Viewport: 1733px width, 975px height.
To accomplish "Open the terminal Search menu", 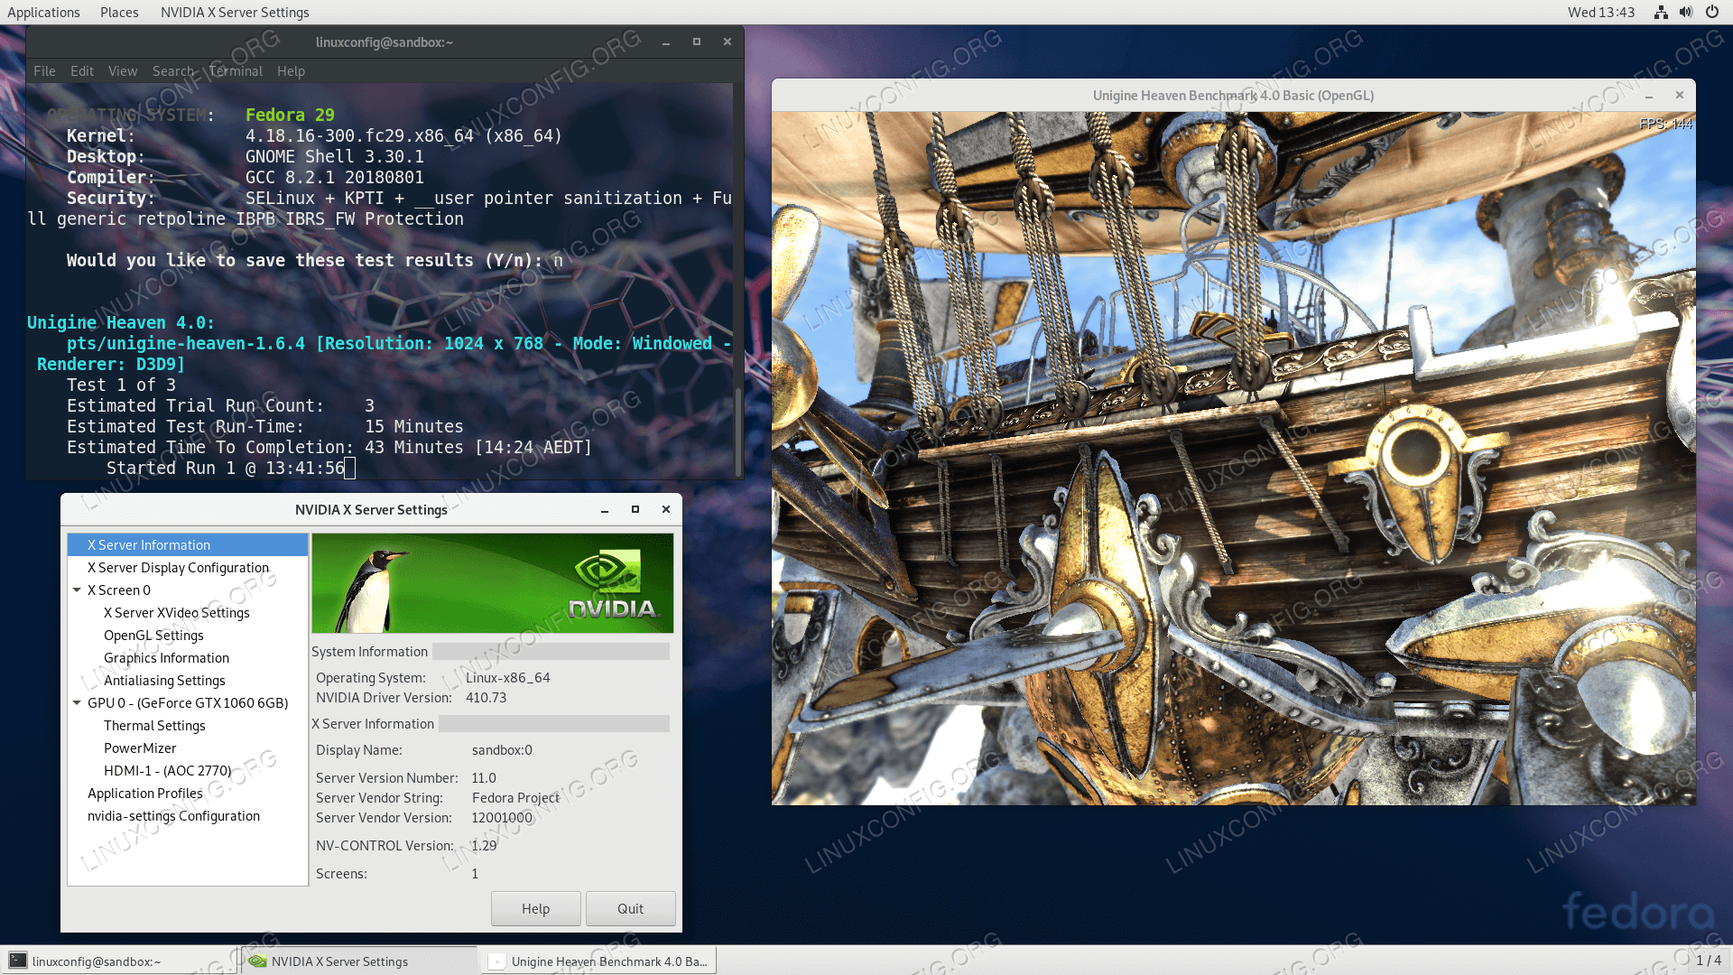I will click(173, 70).
